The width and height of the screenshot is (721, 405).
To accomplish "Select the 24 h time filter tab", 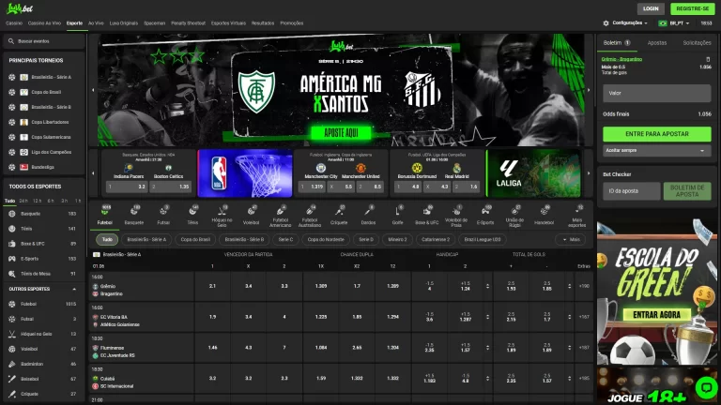I will pyautogui.click(x=23, y=201).
